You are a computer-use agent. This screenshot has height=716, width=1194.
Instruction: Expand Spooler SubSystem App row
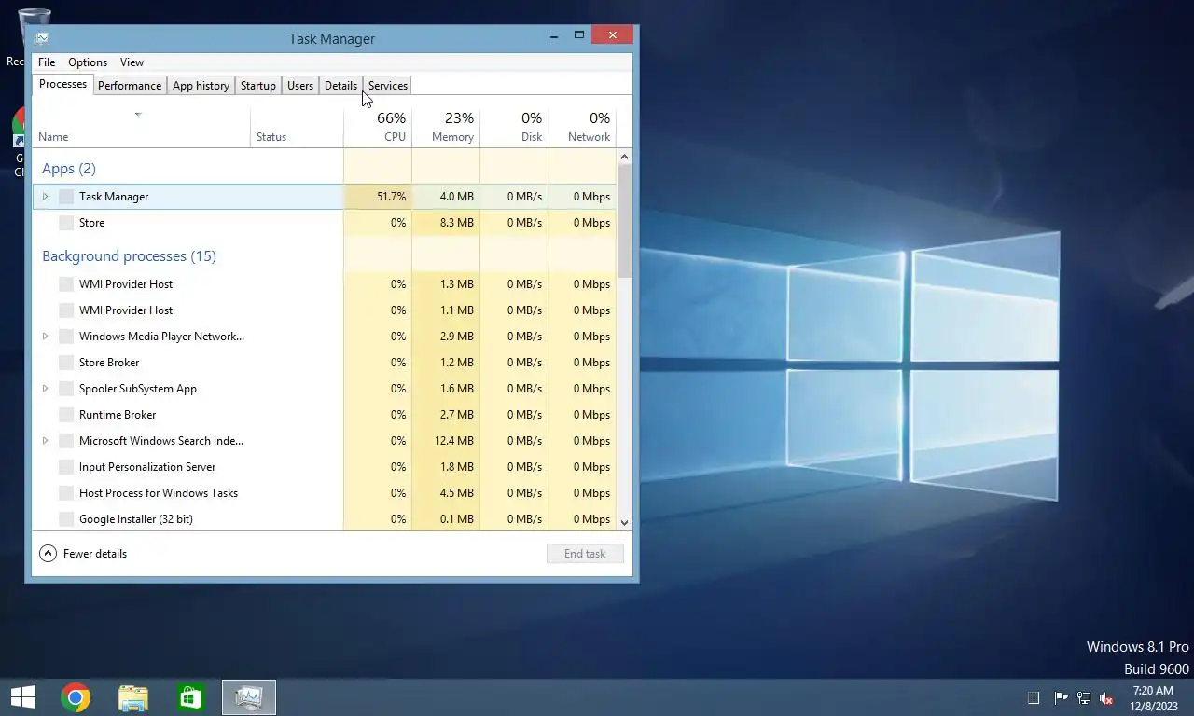[45, 389]
